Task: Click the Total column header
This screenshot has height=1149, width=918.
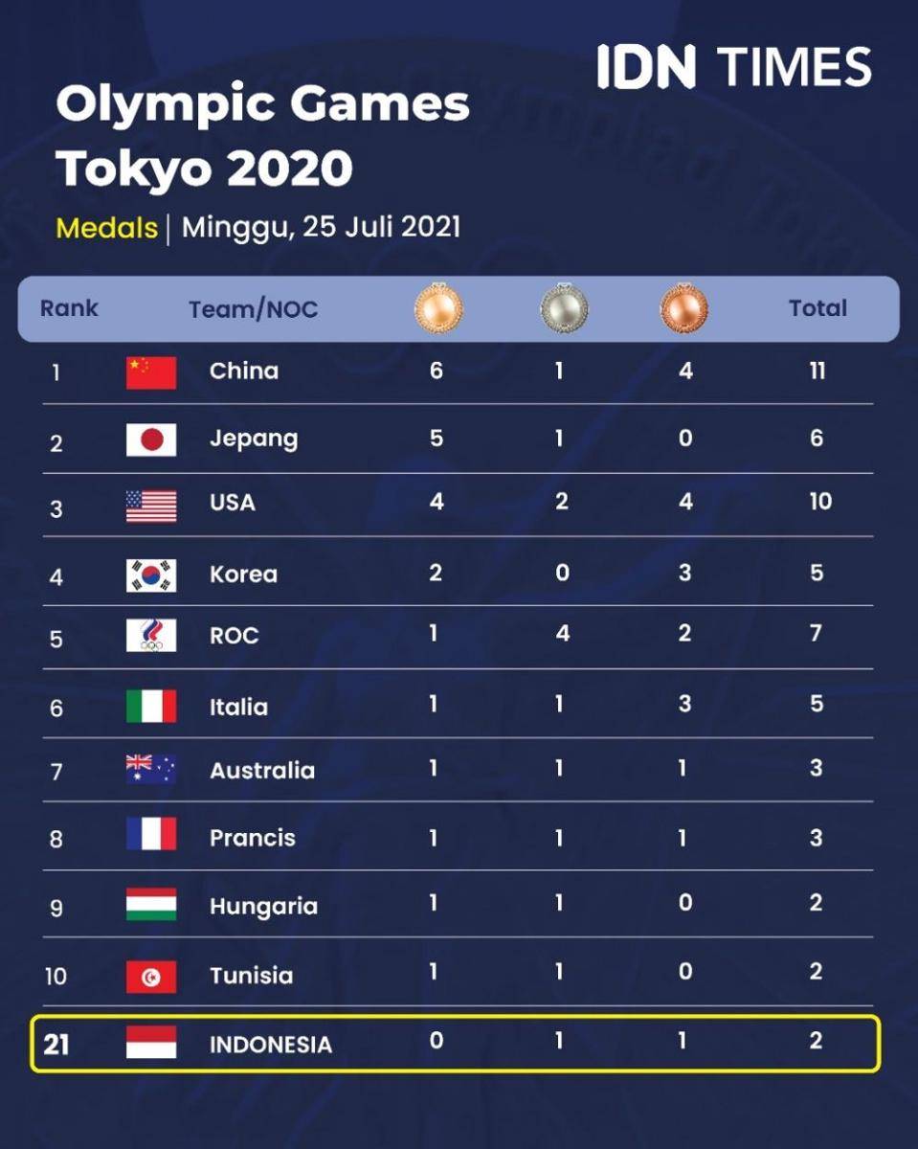Action: [818, 308]
